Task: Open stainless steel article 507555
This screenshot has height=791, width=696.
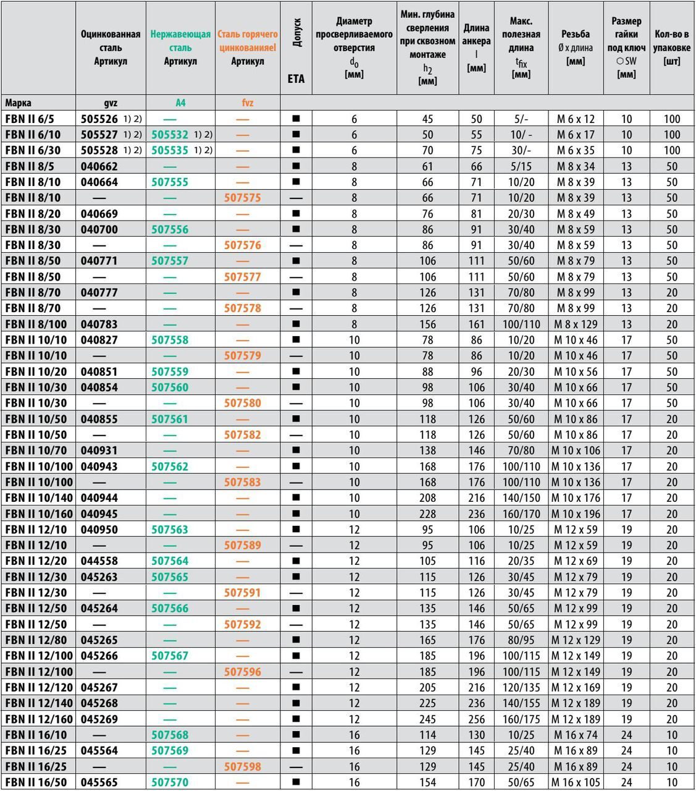Action: (x=170, y=182)
